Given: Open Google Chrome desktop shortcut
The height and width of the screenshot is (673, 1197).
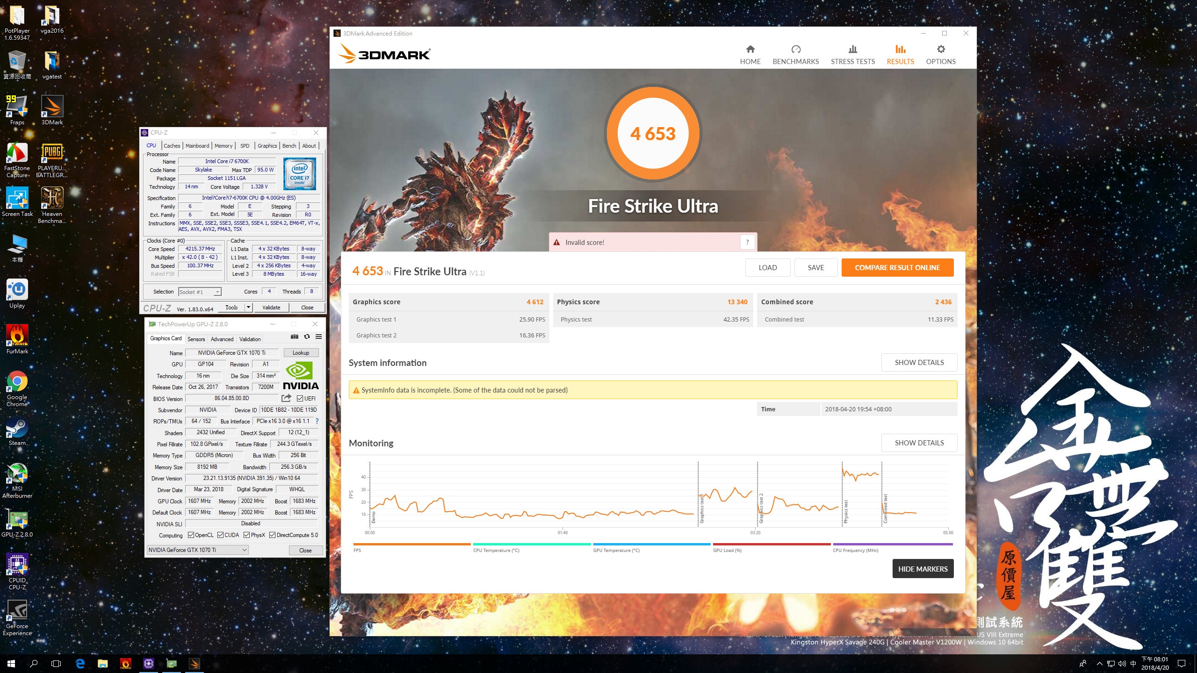Looking at the screenshot, I should (17, 389).
